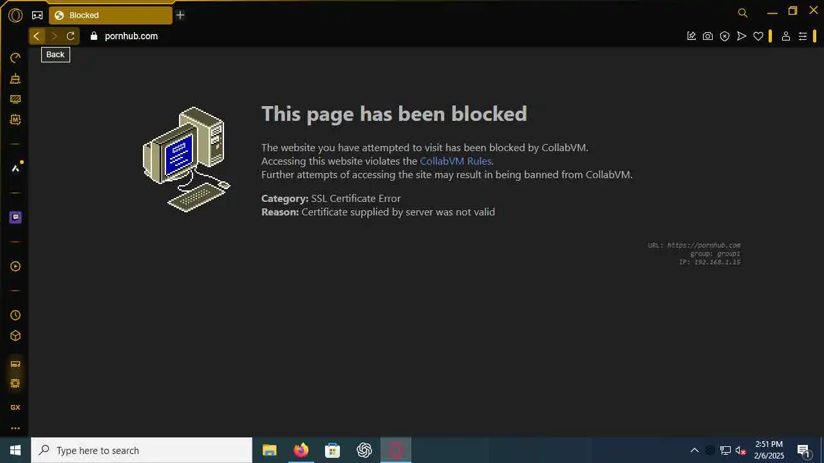
Task: Open the notification center icon
Action: click(803, 450)
